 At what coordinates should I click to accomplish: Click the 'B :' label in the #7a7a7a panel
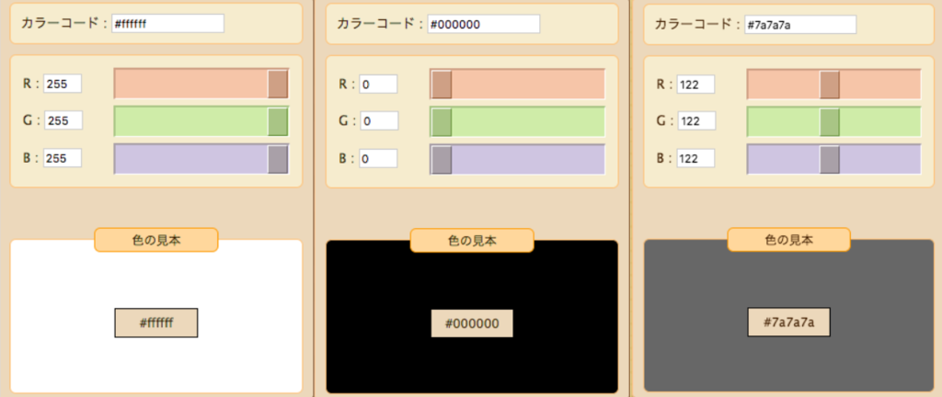point(664,158)
